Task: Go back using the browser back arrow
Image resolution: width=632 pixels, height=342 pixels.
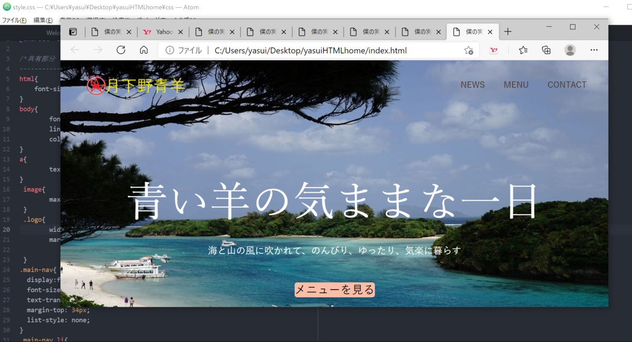Action: coord(75,50)
